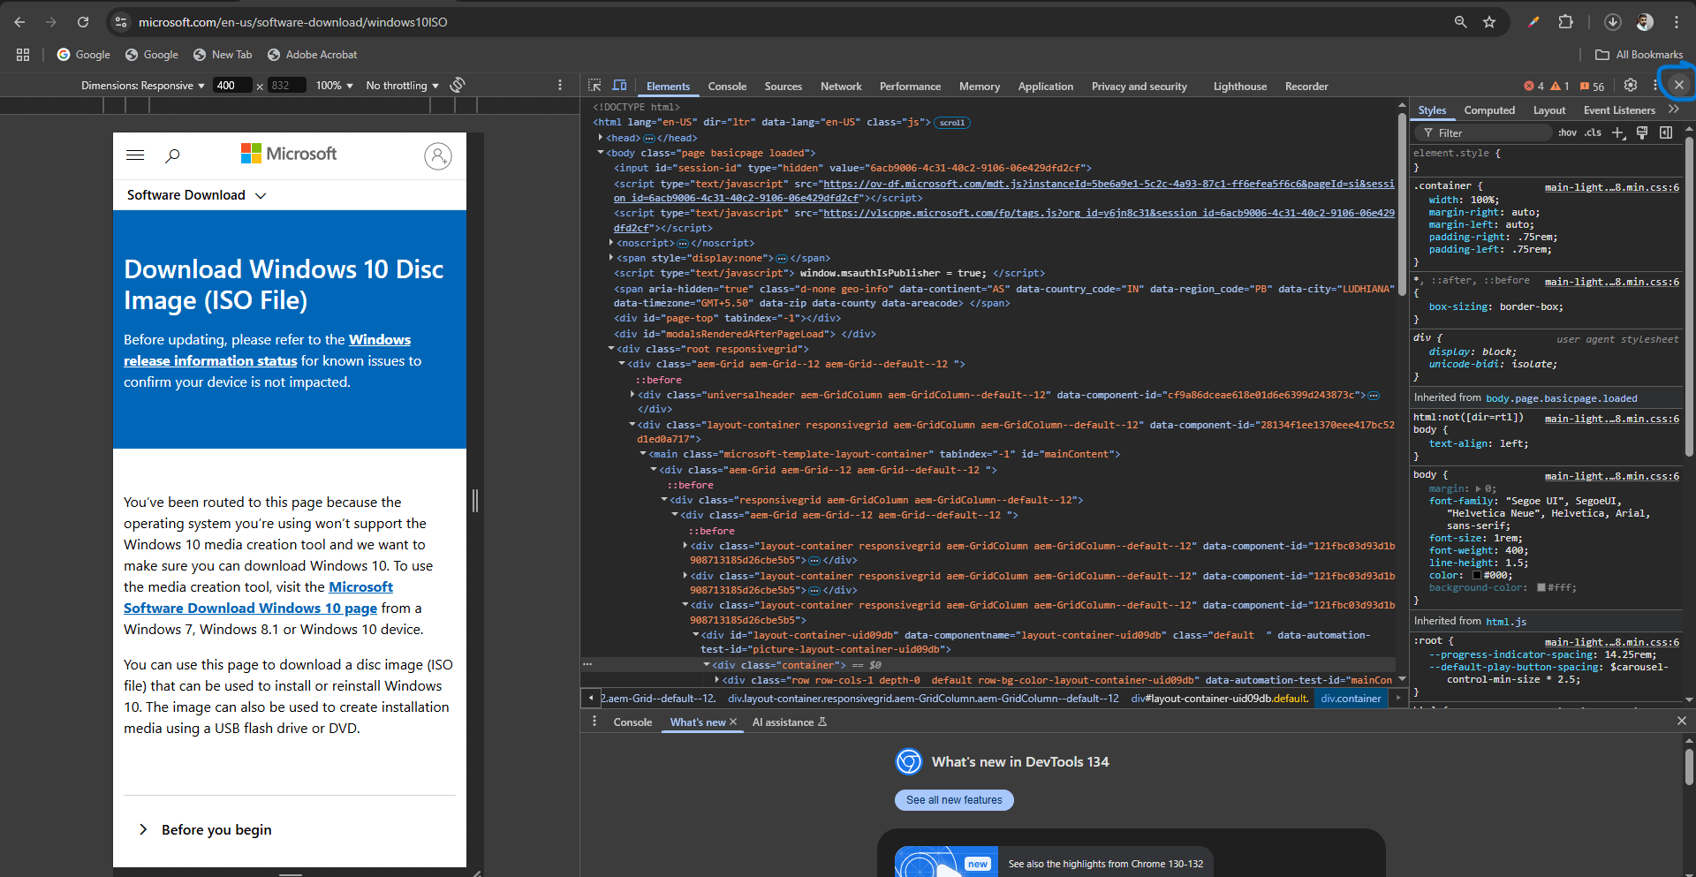Open the rendering emulation paintbrush icon
The width and height of the screenshot is (1696, 877).
1642,132
